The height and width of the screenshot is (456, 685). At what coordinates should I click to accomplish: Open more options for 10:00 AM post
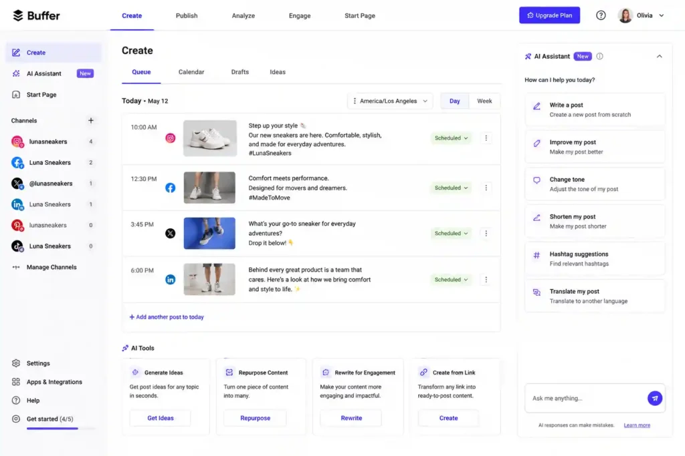[x=486, y=138]
